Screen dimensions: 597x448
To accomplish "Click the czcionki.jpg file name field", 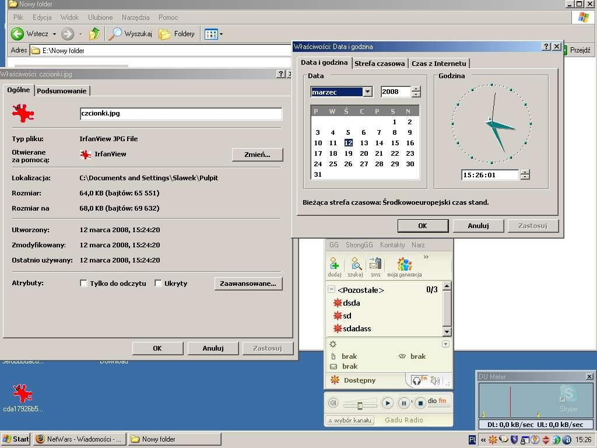I will (x=181, y=114).
